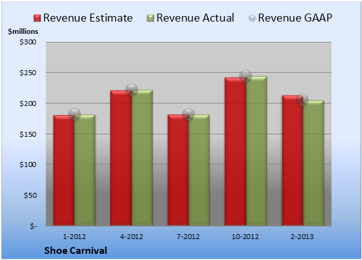Viewport: 362px width, 260px height.
Task: Click the '$millions' axis unit label
Action: click(x=23, y=31)
